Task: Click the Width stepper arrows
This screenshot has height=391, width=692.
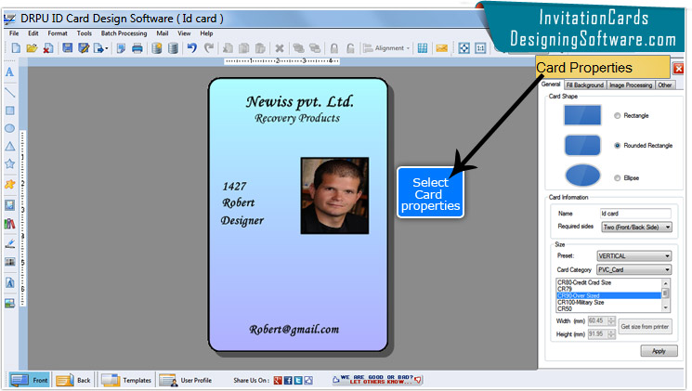Action: click(x=611, y=320)
